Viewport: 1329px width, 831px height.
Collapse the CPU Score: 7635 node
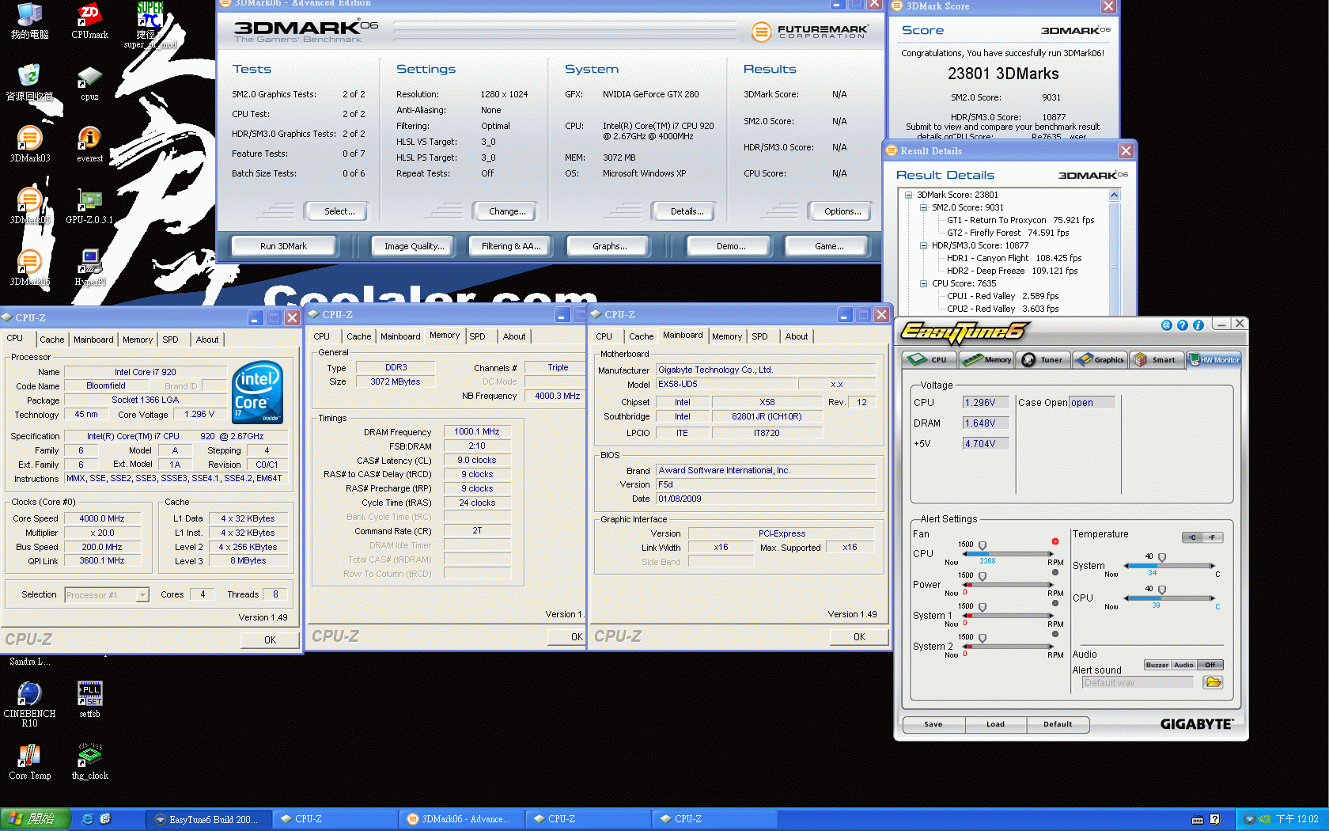(x=923, y=283)
